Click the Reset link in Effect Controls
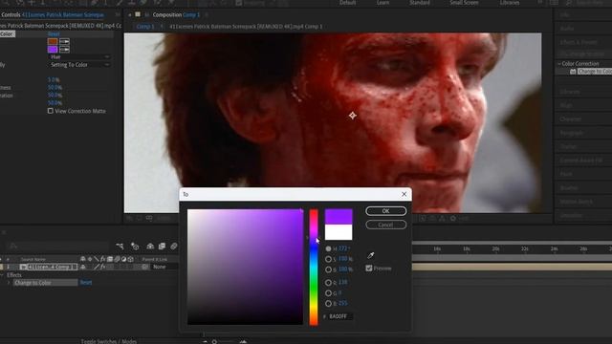 click(x=54, y=34)
